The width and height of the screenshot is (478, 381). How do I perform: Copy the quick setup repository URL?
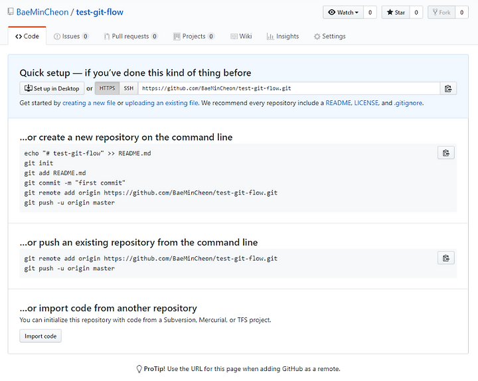click(x=448, y=88)
